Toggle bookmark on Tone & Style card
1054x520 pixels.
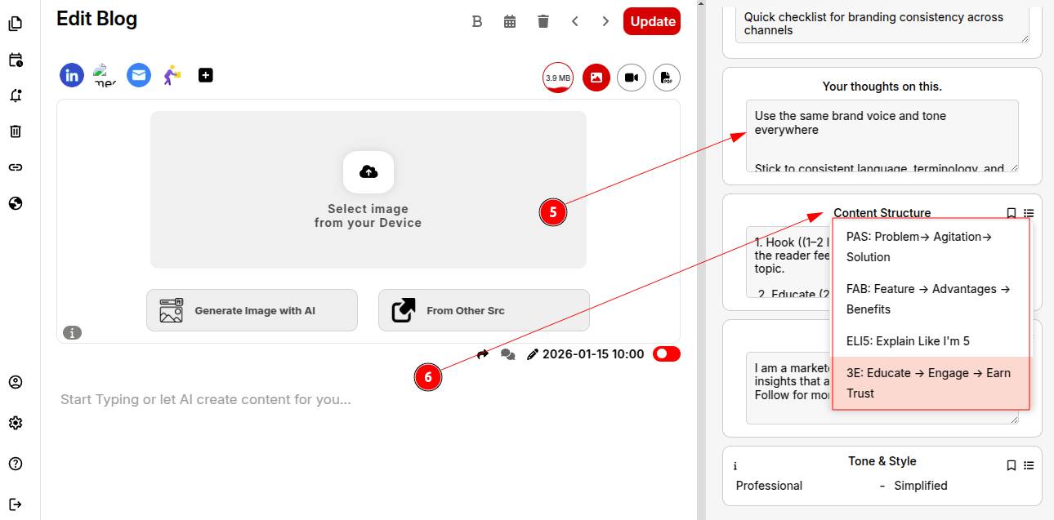coord(1011,465)
